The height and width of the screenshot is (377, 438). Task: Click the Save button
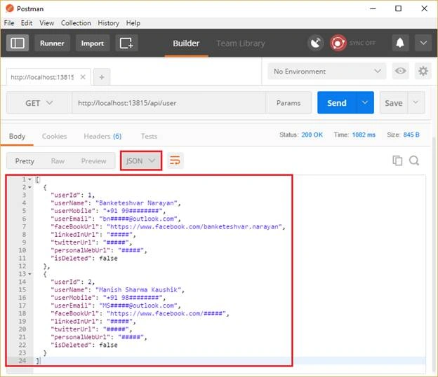point(394,102)
